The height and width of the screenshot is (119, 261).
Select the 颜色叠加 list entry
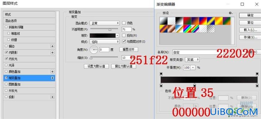coord(29,72)
